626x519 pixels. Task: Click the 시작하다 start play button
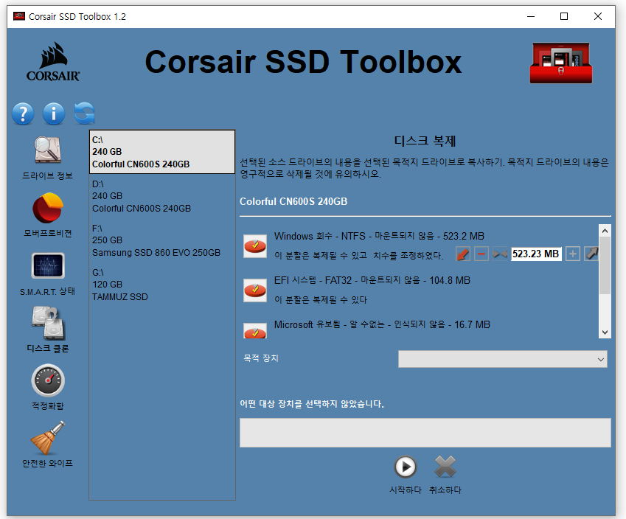[406, 467]
